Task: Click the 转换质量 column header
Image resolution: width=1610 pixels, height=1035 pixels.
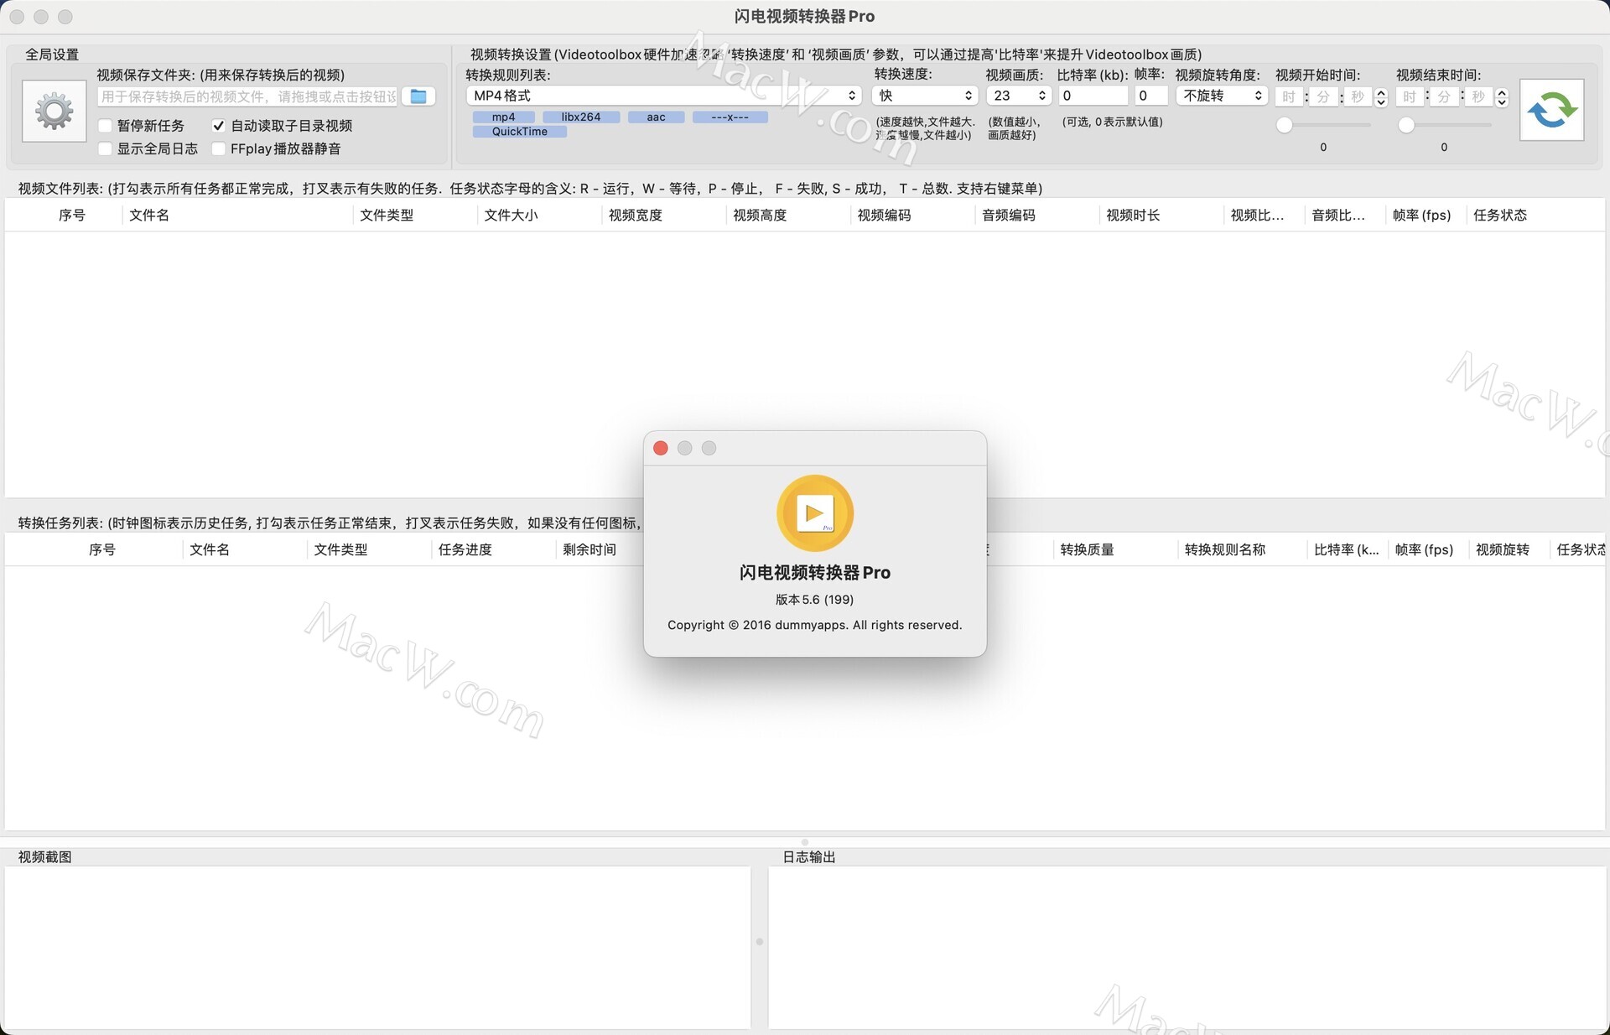Action: tap(1115, 550)
